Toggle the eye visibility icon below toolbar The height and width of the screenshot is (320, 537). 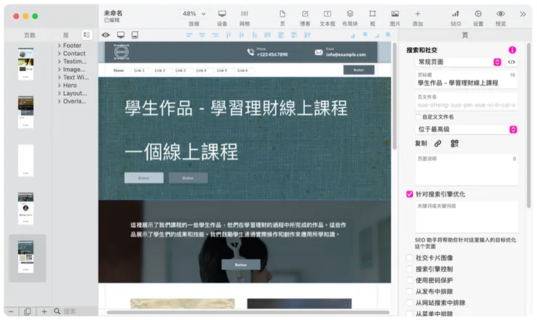click(106, 35)
